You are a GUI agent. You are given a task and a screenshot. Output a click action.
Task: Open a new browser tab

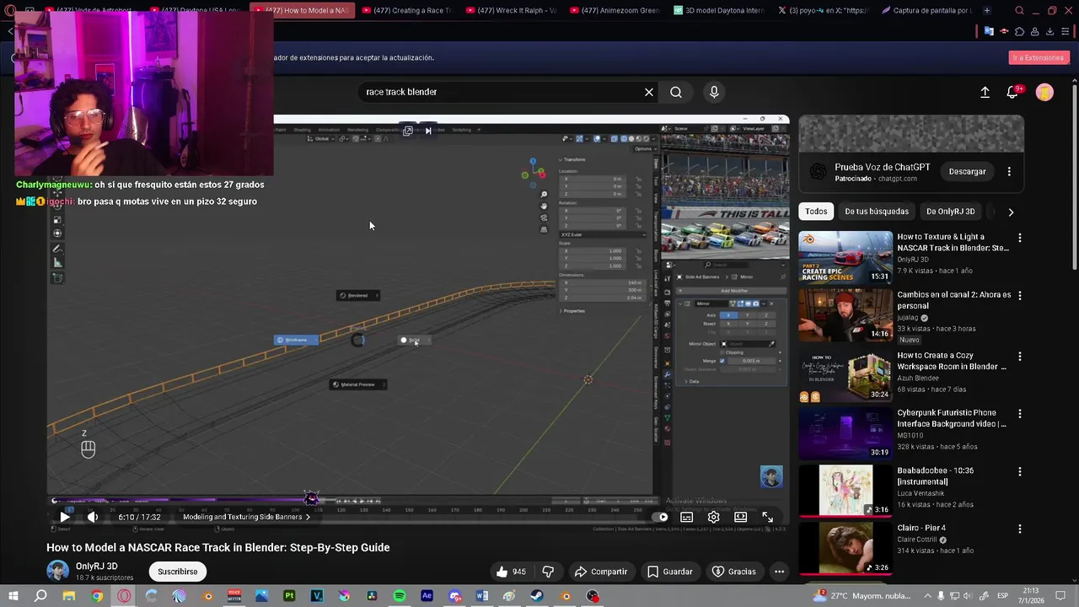[x=987, y=11]
